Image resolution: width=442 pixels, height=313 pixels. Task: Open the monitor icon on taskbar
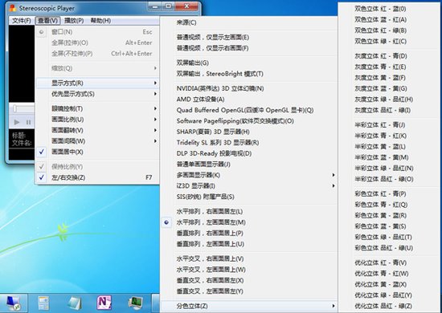point(135,303)
